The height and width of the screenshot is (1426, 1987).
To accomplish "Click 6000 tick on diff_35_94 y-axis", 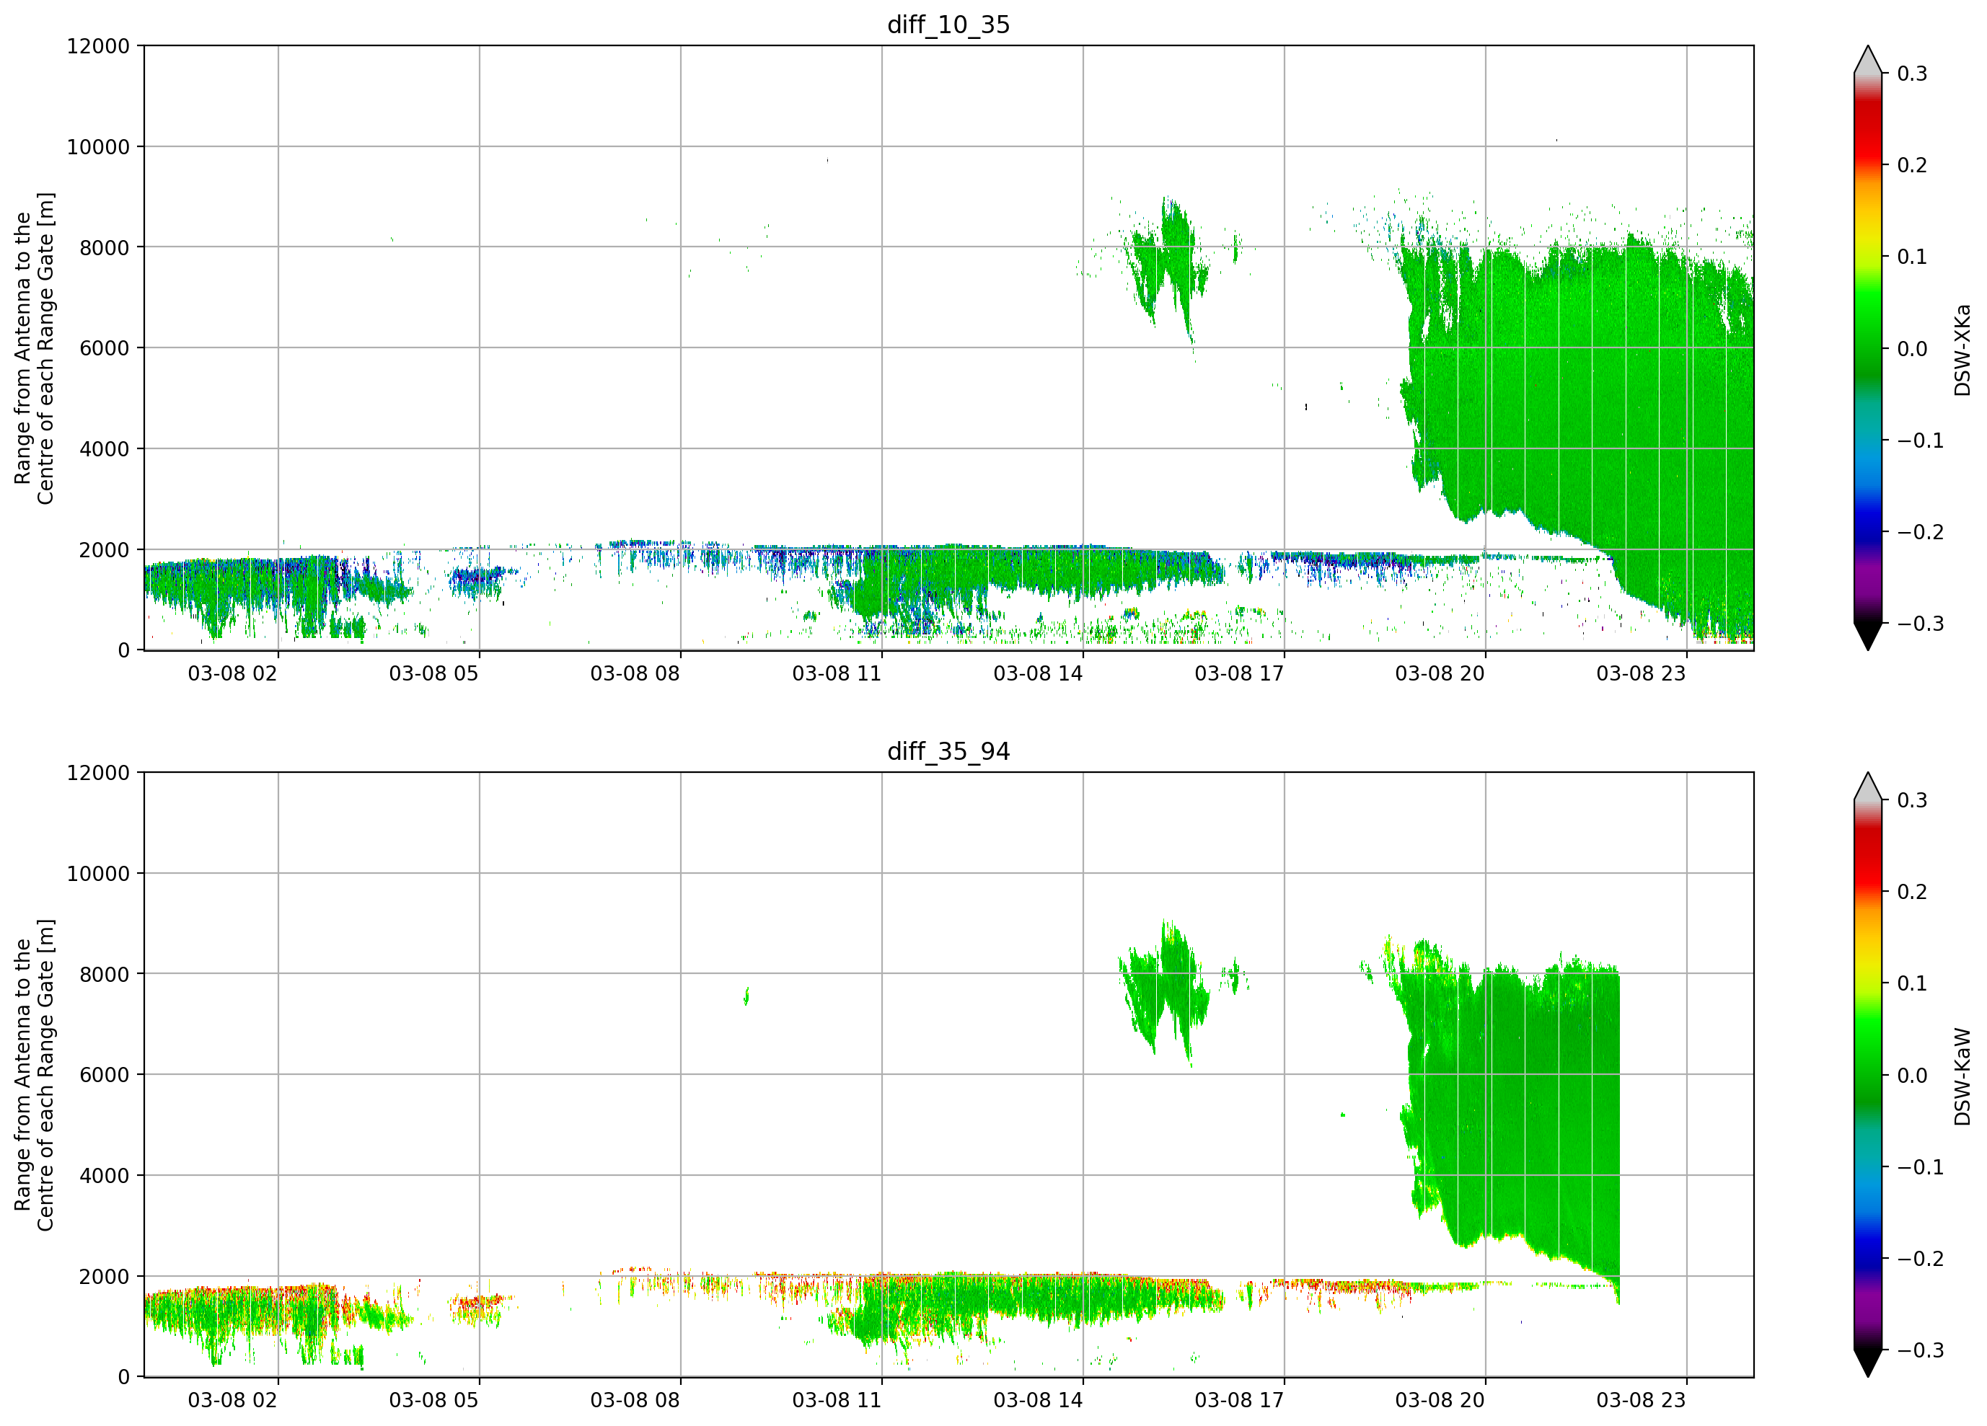I will (105, 1076).
